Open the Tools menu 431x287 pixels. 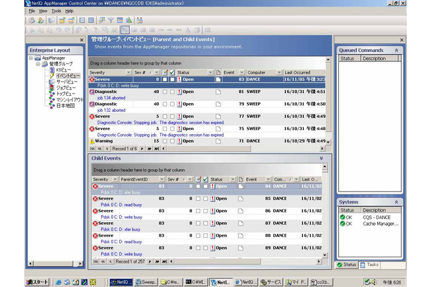pos(56,11)
